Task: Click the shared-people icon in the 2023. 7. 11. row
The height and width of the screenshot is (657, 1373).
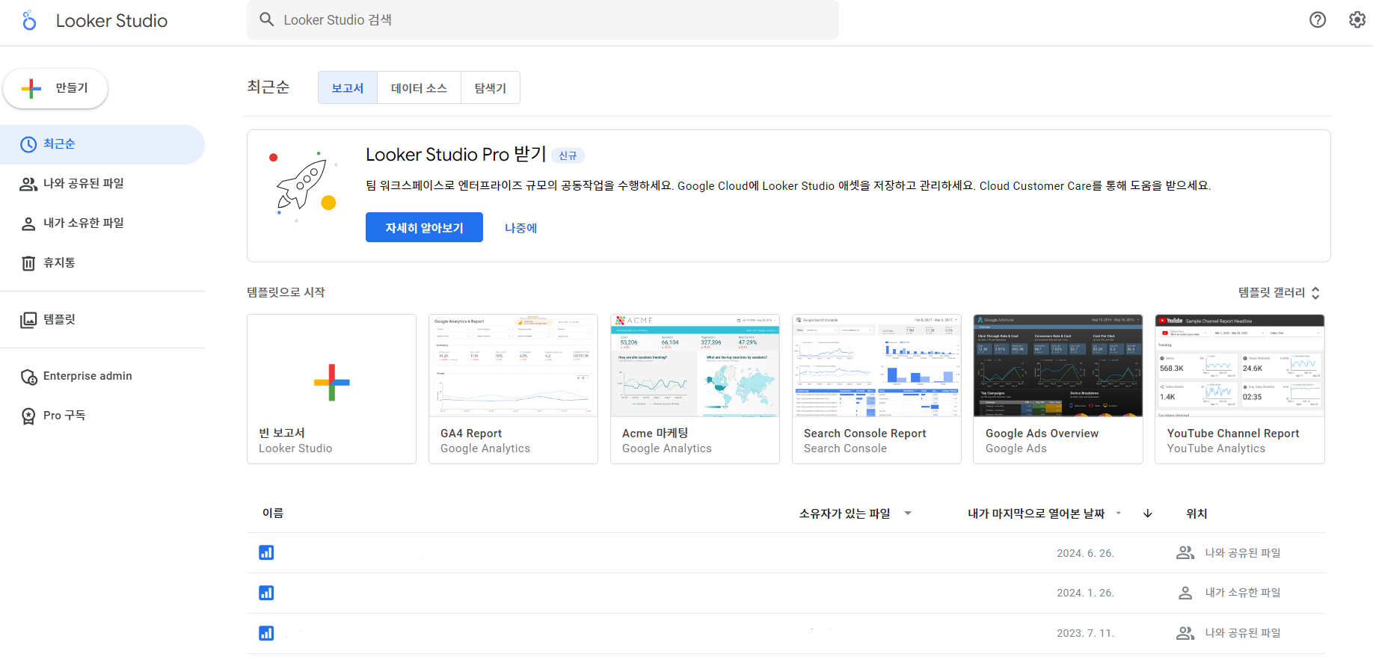Action: pos(1185,633)
